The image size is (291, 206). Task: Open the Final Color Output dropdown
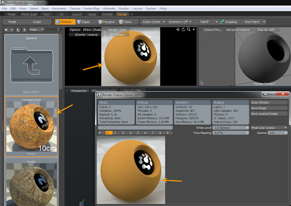269,128
